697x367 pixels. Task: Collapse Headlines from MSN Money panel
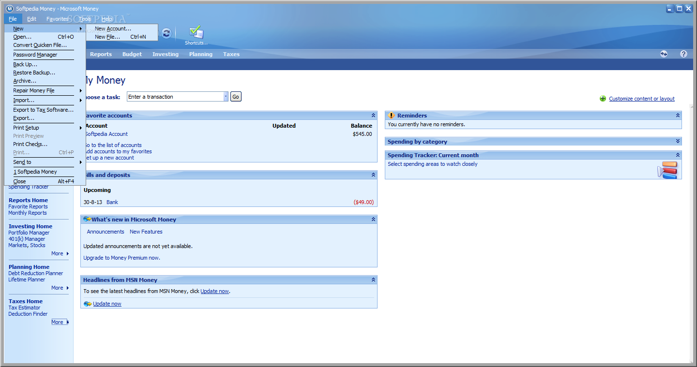pos(373,280)
